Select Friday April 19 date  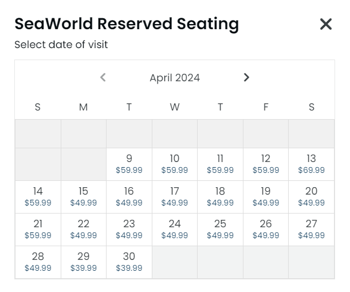[x=266, y=196]
